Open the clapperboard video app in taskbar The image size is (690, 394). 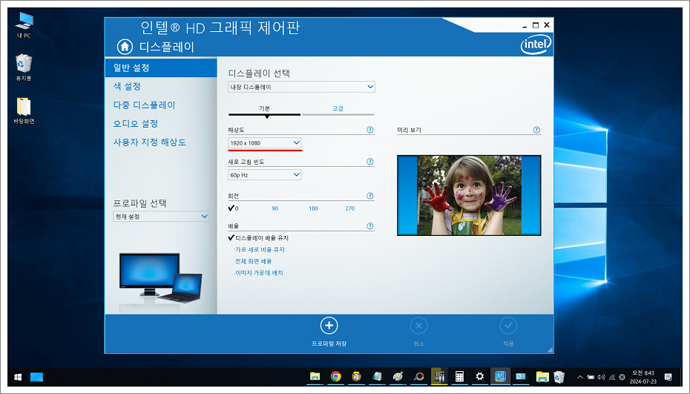(x=439, y=376)
